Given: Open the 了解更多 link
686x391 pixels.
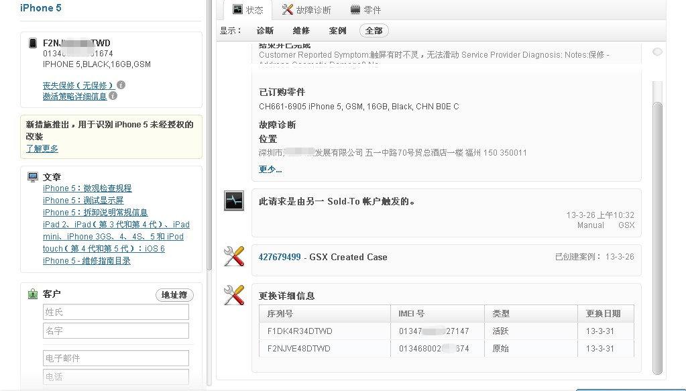Looking at the screenshot, I should (42, 149).
